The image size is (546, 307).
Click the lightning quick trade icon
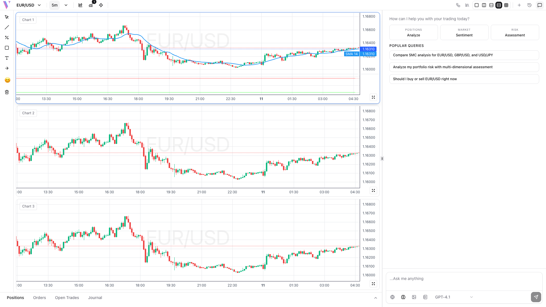101,5
